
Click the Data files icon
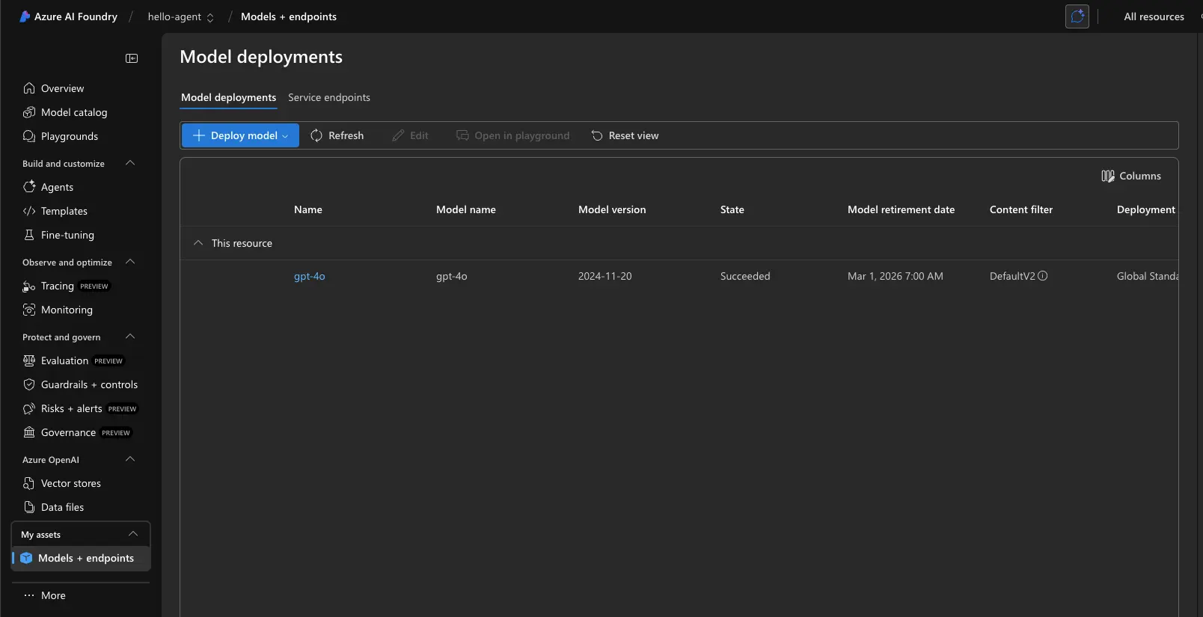[x=29, y=507]
